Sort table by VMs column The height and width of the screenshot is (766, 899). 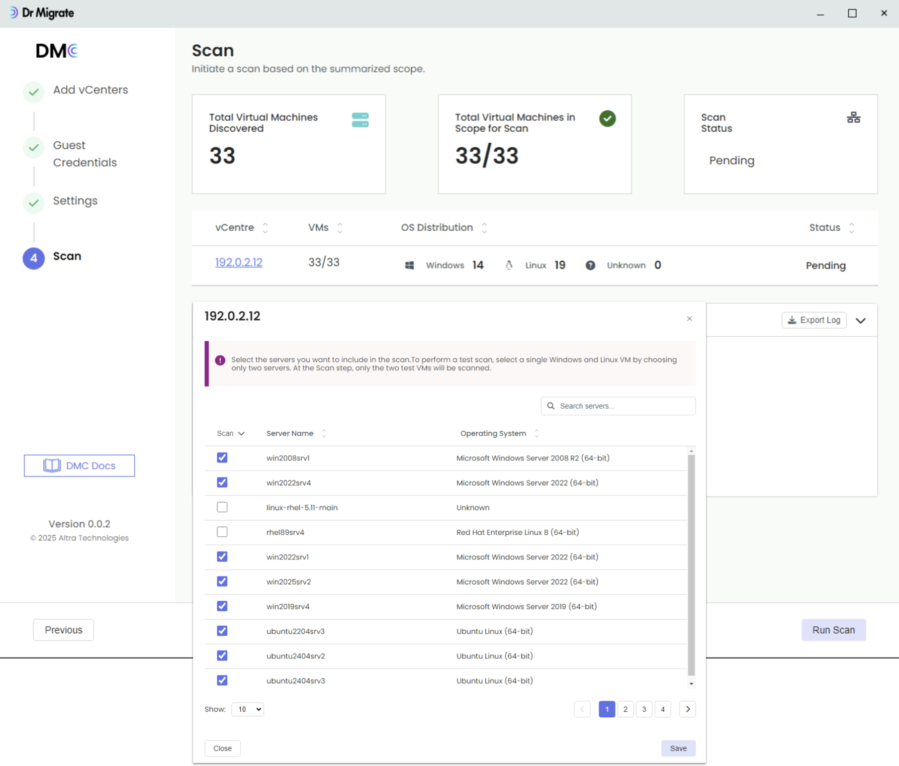340,228
